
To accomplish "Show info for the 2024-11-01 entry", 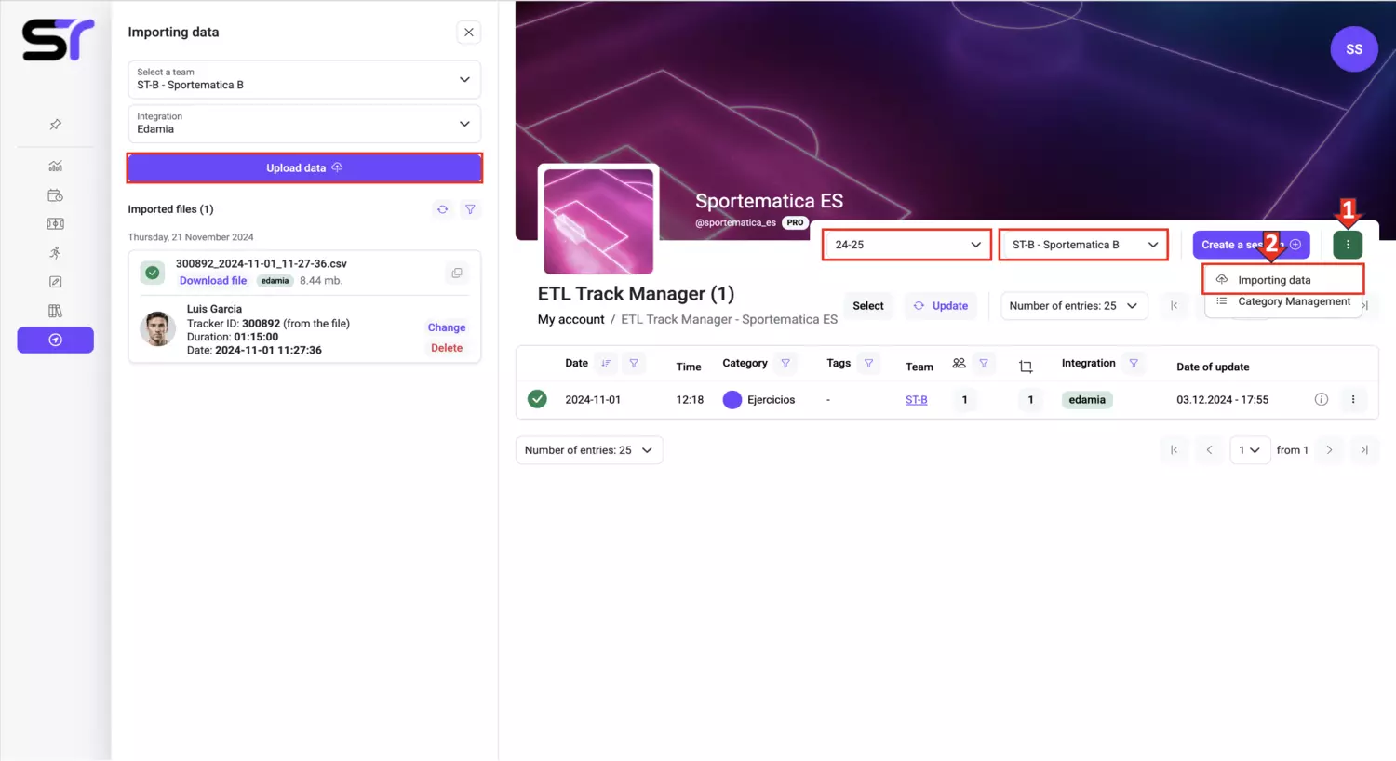I will [x=1322, y=399].
